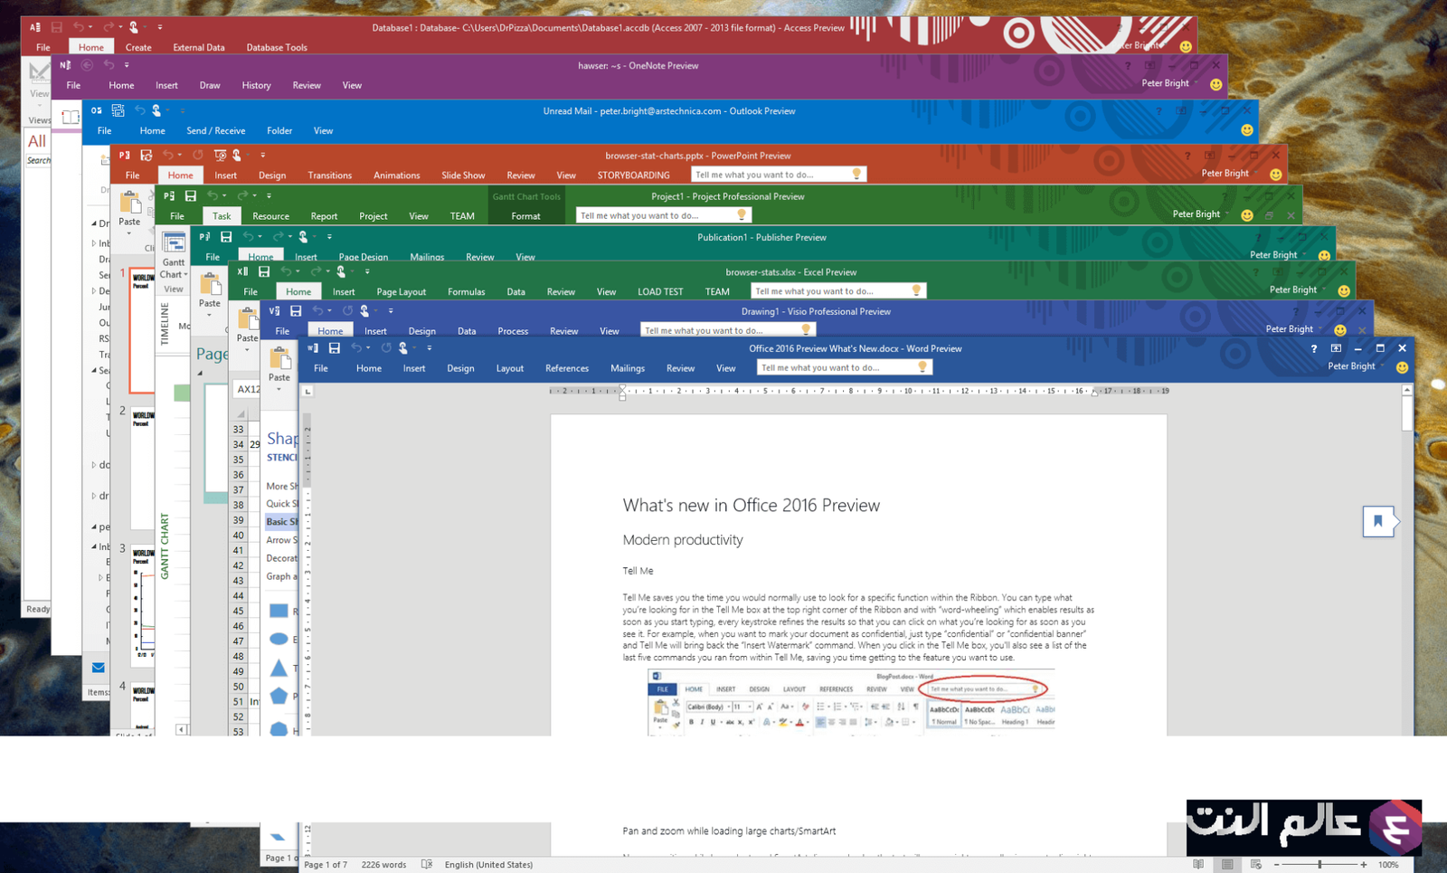Open the Resource tab in Project
Image resolution: width=1447 pixels, height=873 pixels.
[x=271, y=216]
